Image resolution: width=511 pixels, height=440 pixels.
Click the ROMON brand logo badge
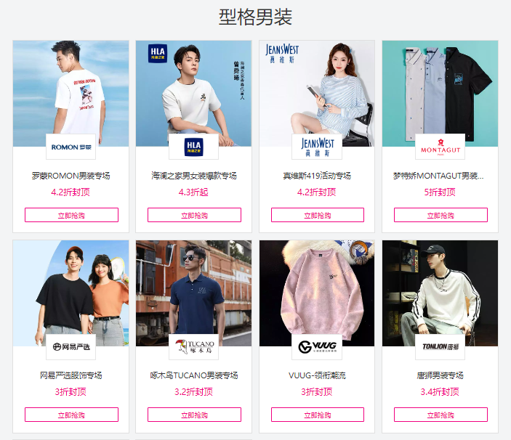coord(71,147)
